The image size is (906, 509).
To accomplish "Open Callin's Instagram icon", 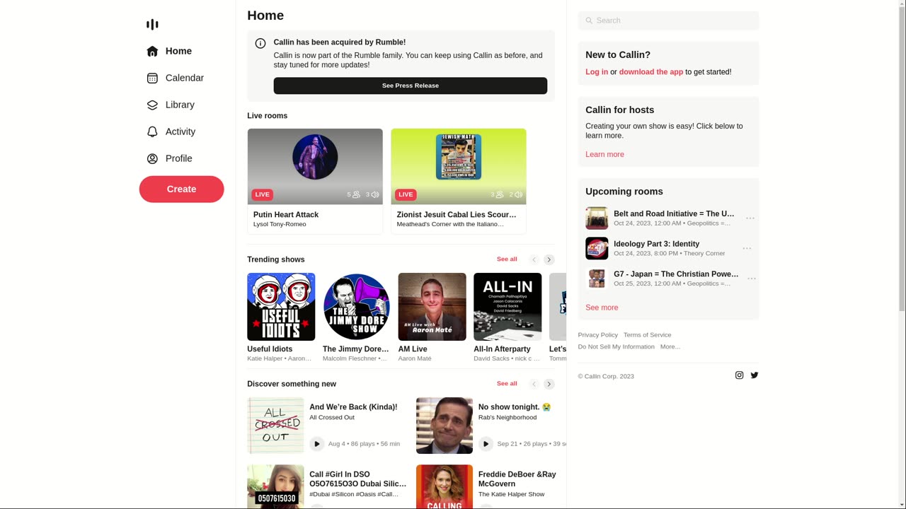I will tap(739, 375).
